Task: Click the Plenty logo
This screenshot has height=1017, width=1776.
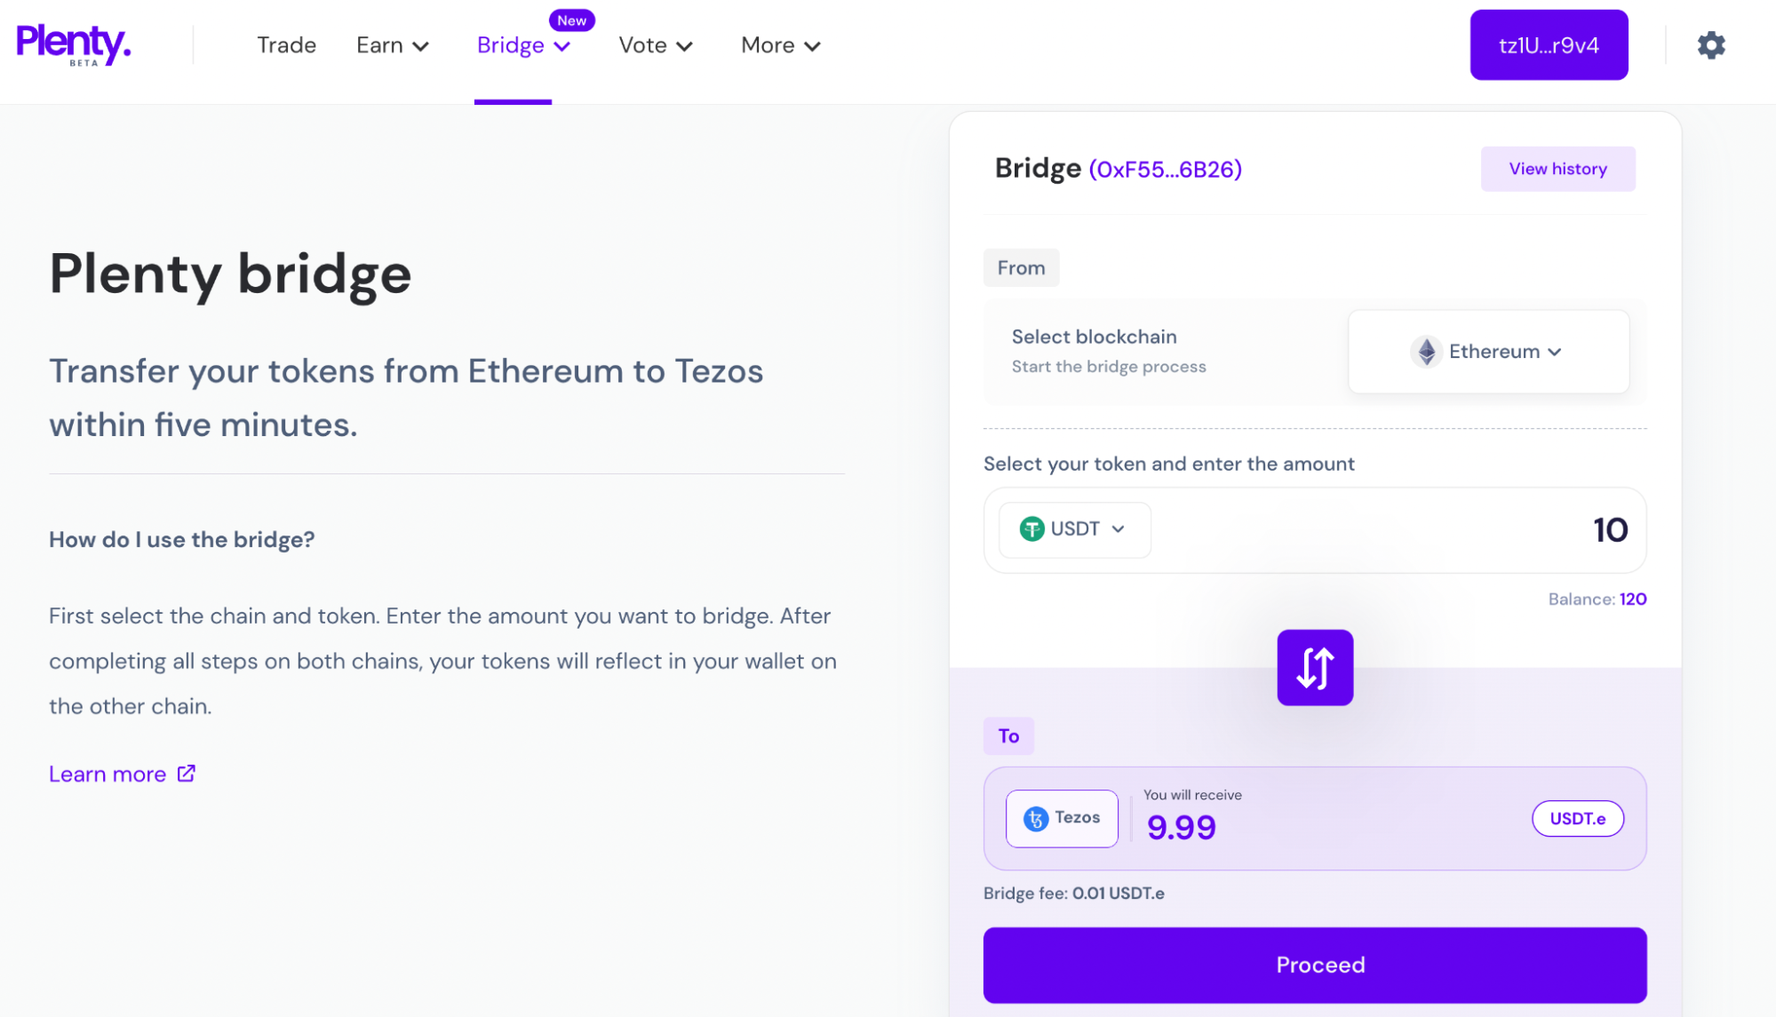Action: (74, 44)
